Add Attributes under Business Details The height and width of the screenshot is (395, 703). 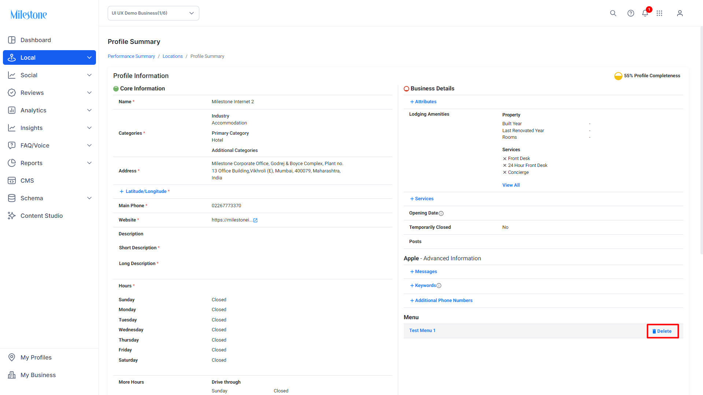click(x=423, y=102)
